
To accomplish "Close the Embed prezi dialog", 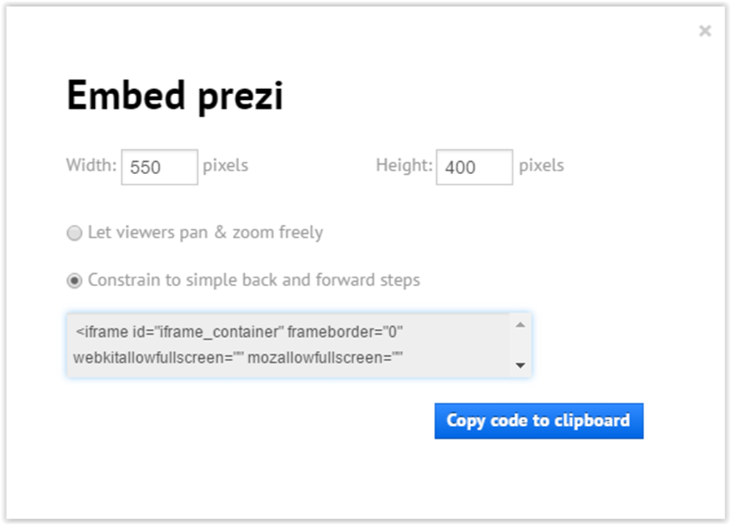I will click(x=705, y=31).
